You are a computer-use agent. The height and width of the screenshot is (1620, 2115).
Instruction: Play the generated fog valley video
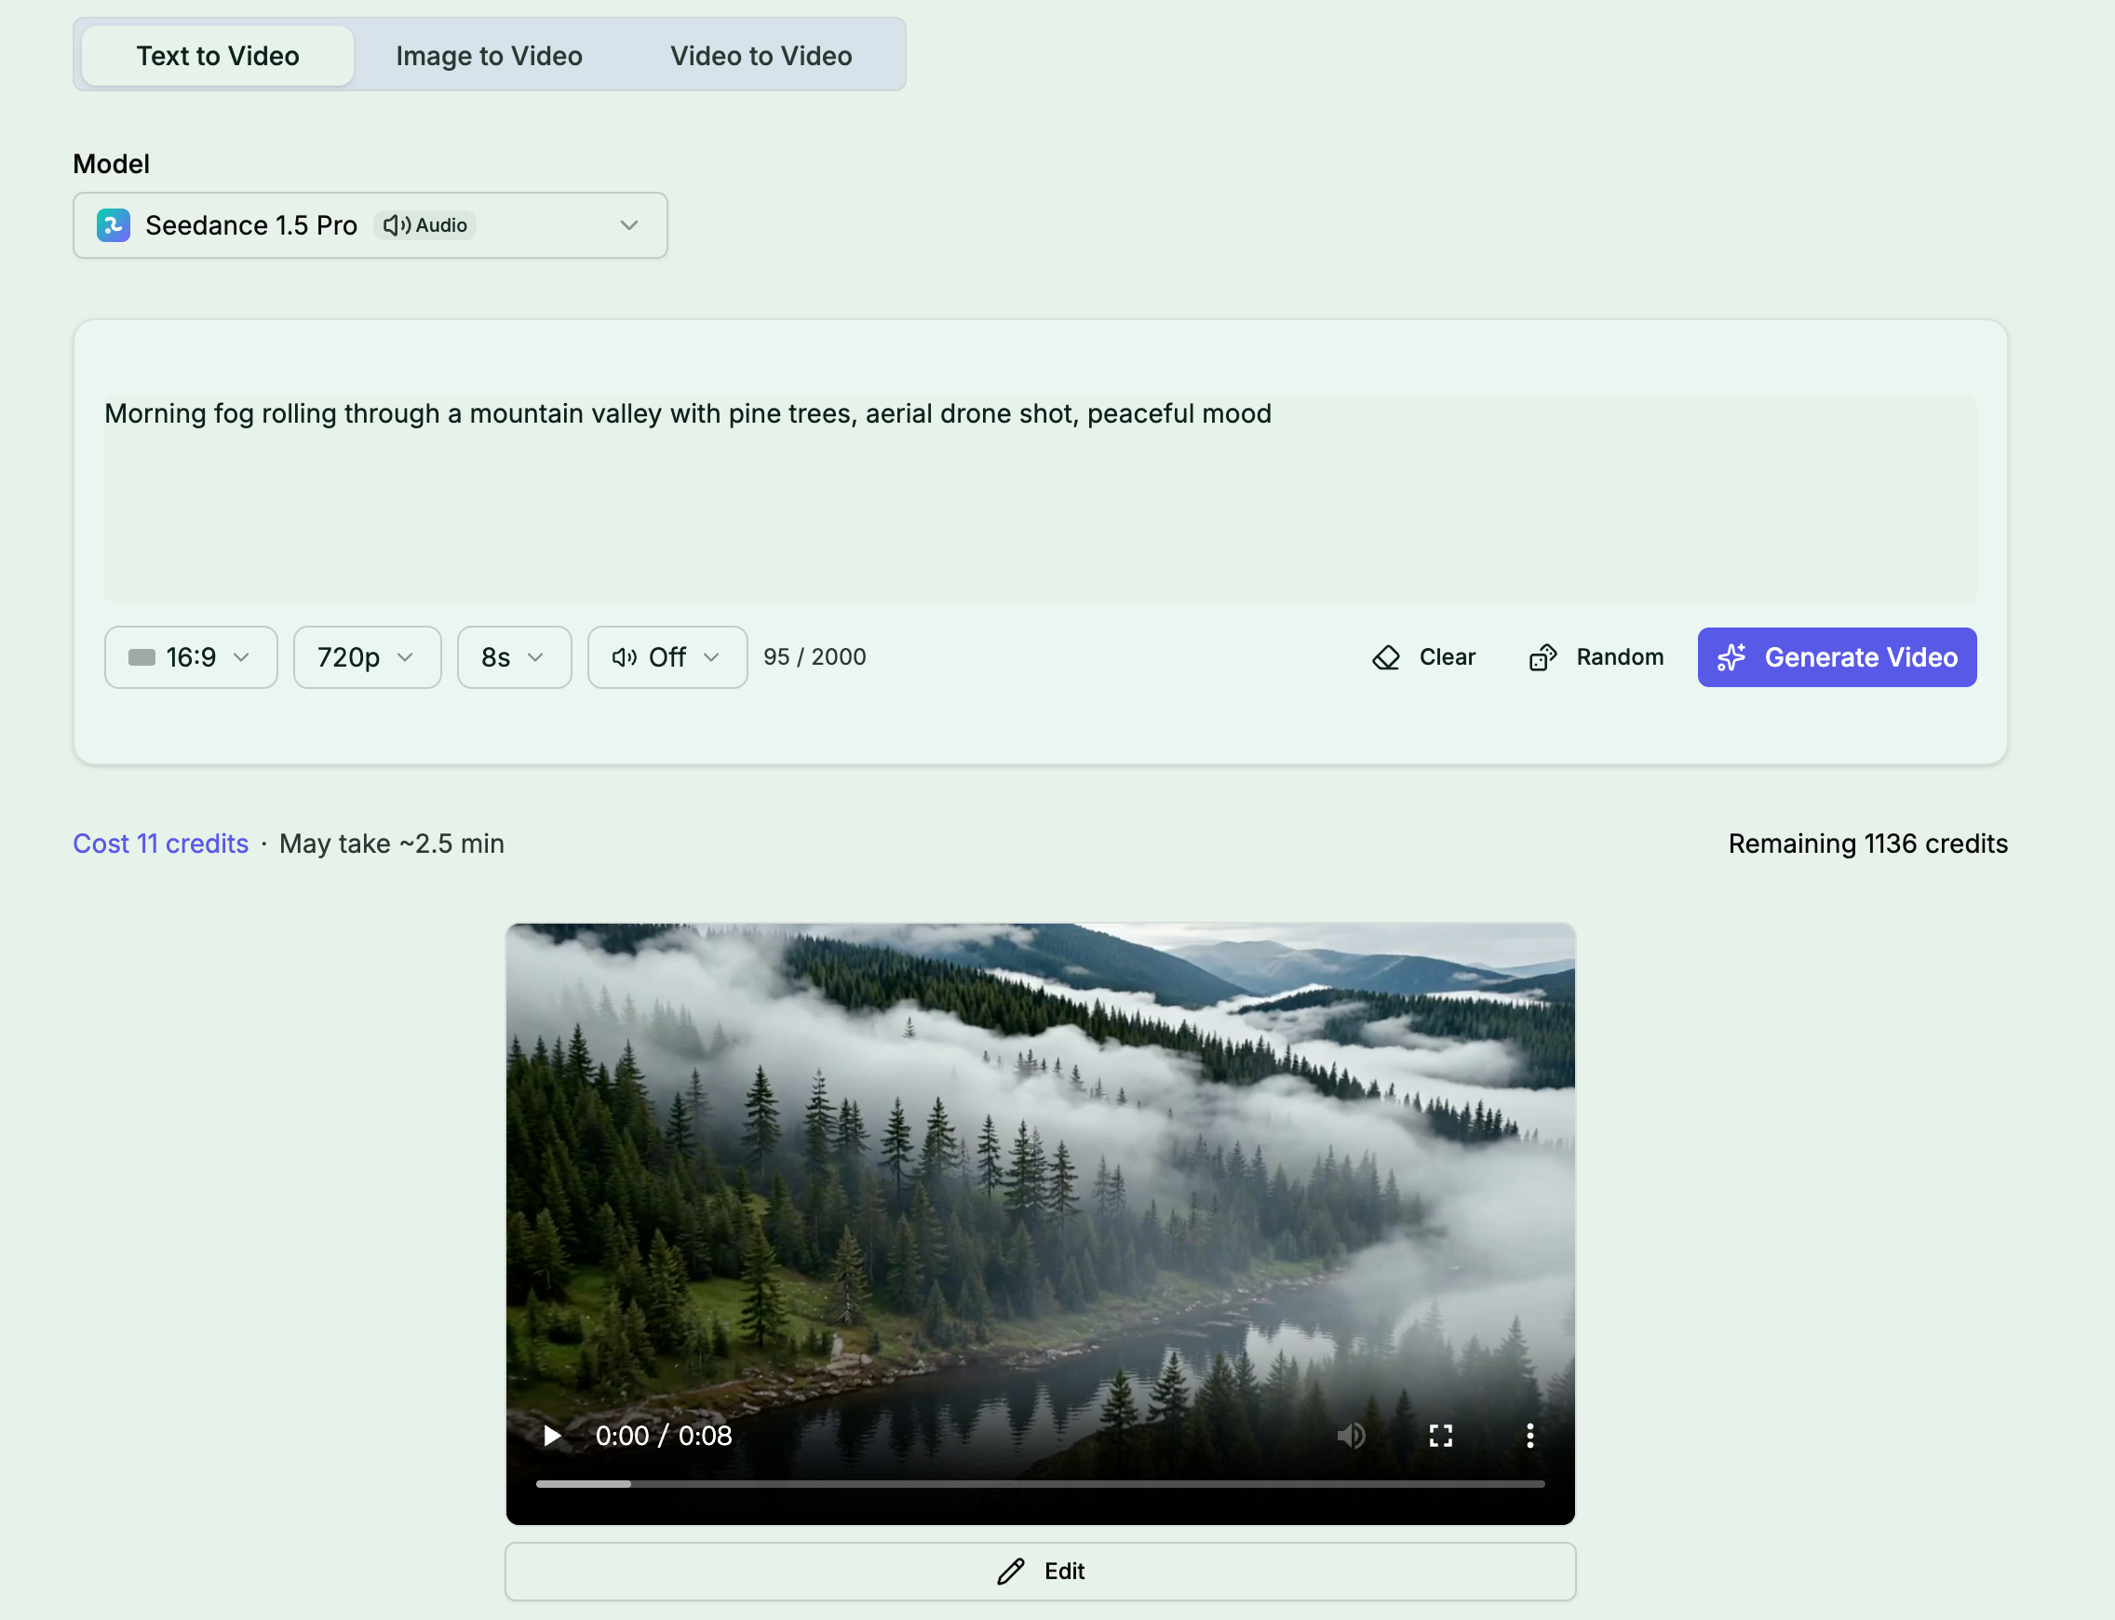[551, 1435]
